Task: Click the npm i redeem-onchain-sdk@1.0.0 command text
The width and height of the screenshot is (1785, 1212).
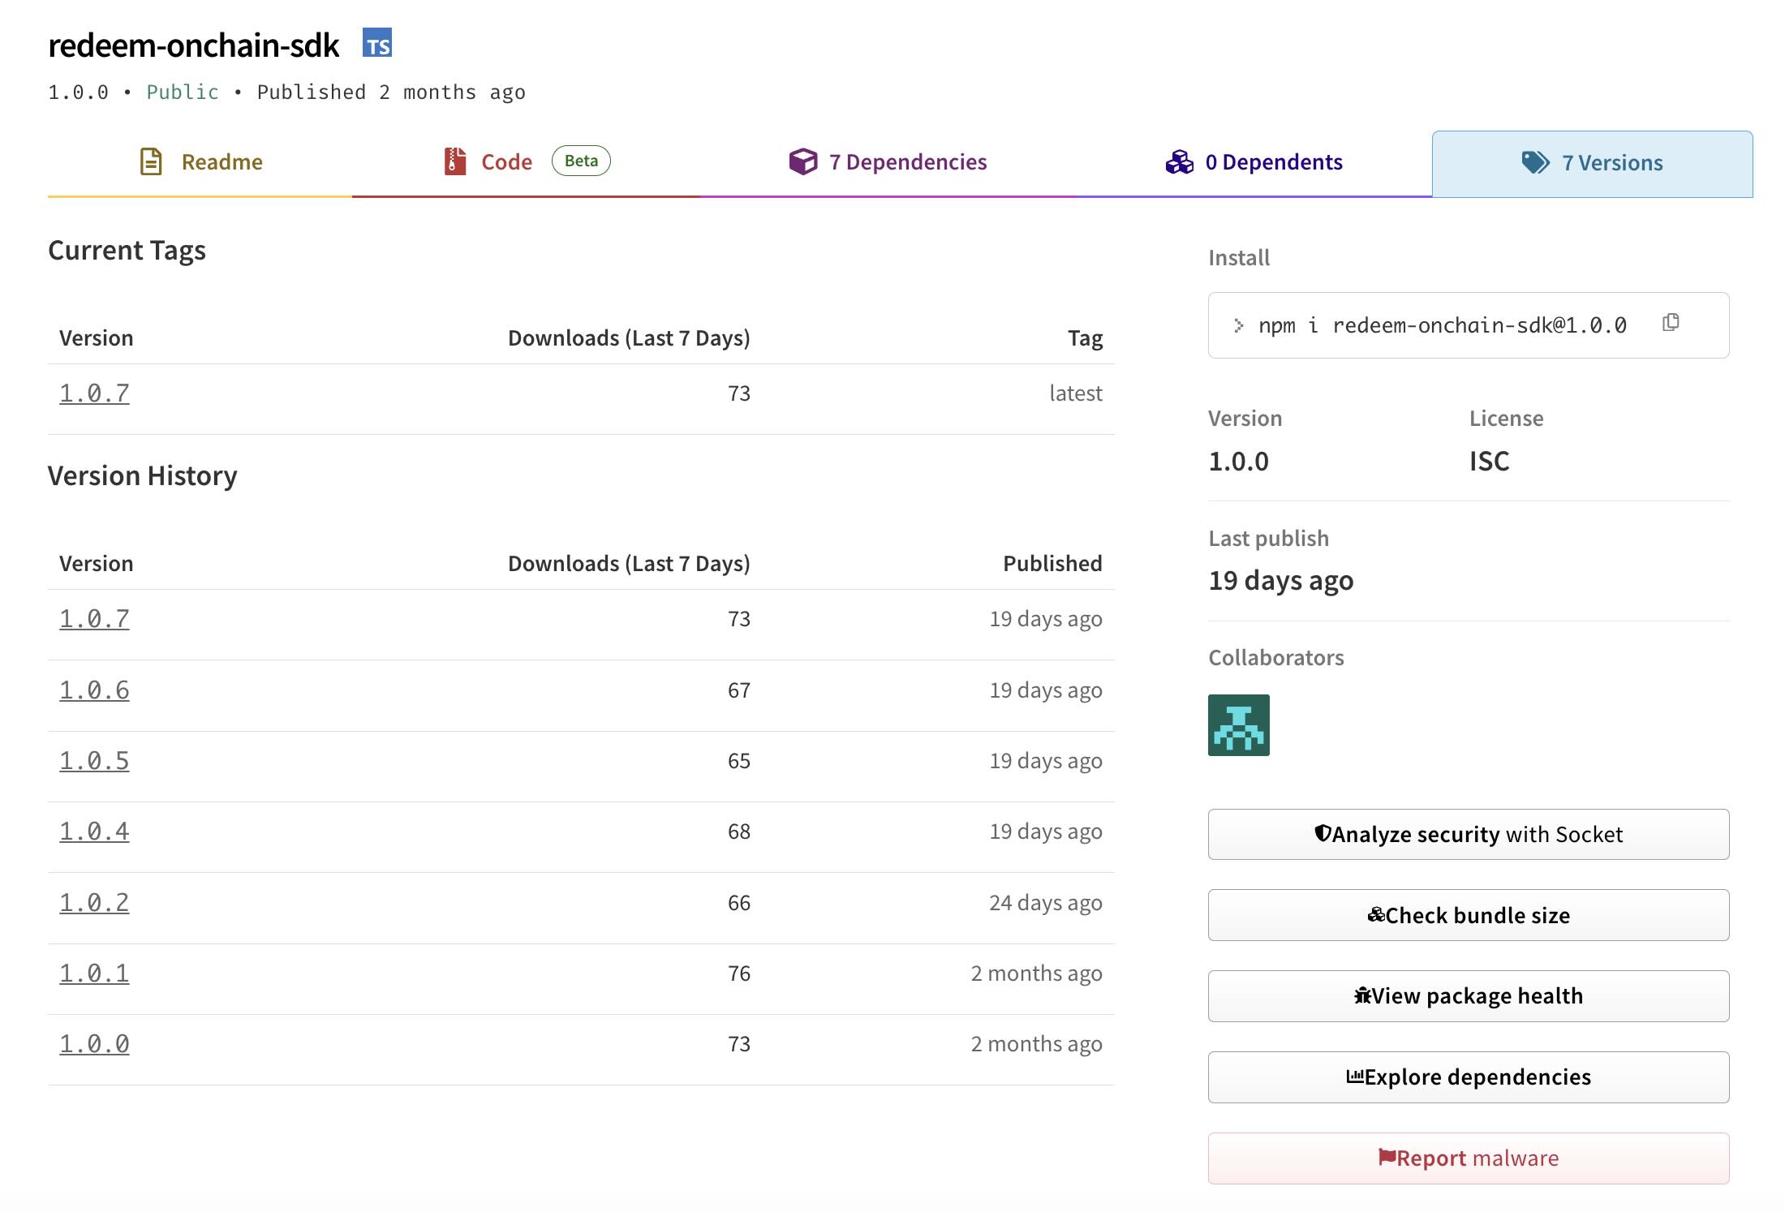Action: coord(1442,325)
